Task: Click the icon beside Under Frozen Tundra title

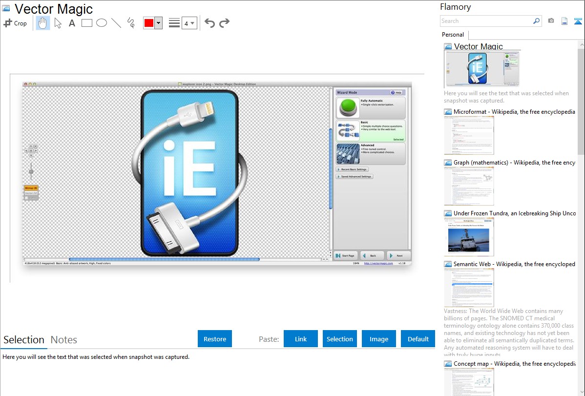Action: [448, 213]
